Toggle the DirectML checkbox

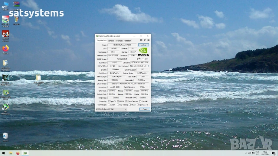tap(140, 101)
